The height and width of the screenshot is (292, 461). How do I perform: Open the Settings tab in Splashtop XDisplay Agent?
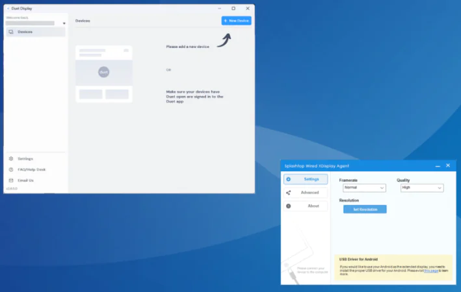(x=306, y=179)
